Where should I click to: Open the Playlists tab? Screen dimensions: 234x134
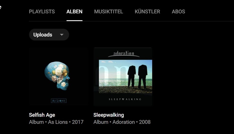pos(42,12)
